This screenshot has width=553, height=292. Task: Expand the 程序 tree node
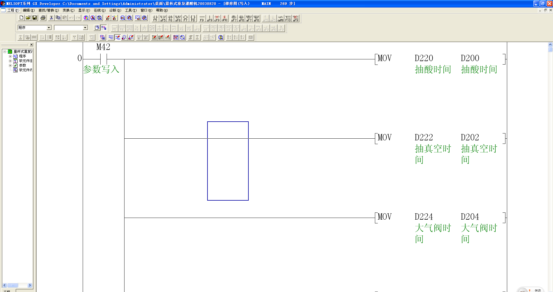[x=10, y=56]
